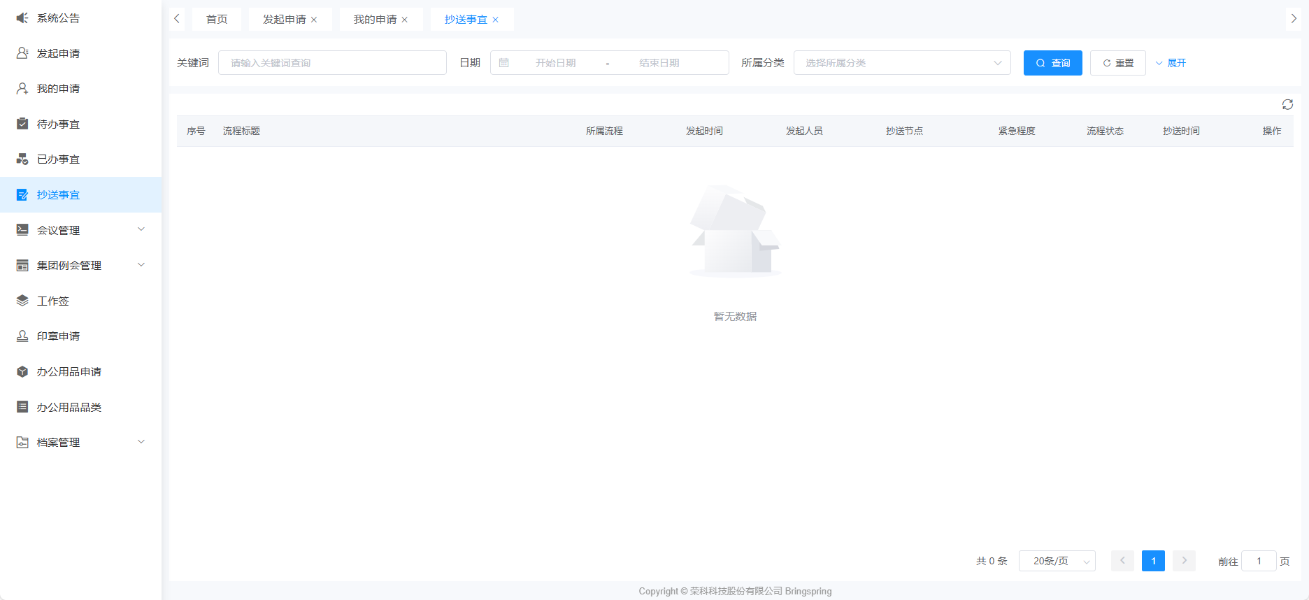The height and width of the screenshot is (600, 1309).
Task: Click the 系统公告 speaker icon
Action: coord(22,18)
